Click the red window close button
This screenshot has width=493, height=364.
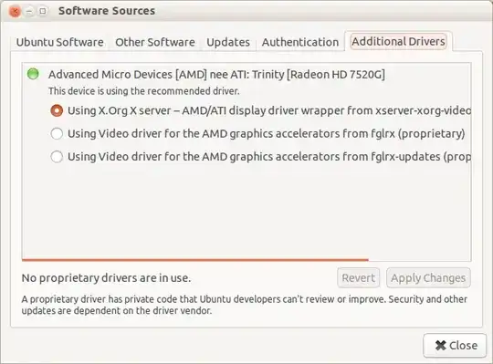pos(15,11)
